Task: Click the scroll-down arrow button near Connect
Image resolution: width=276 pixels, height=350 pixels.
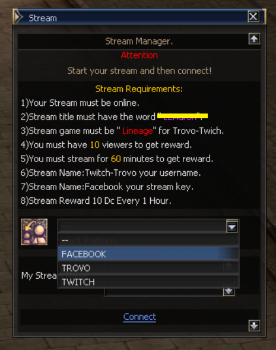Action: click(x=254, y=326)
